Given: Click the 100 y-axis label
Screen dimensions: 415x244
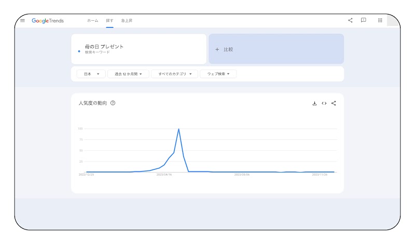Looking at the screenshot, I should click(80, 129).
